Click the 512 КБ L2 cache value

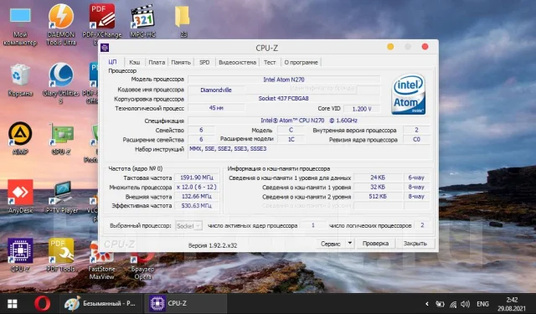(x=378, y=197)
